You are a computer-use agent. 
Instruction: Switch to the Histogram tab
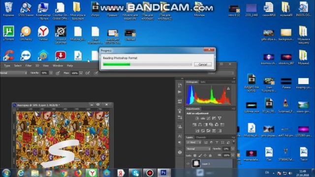[x=191, y=82]
